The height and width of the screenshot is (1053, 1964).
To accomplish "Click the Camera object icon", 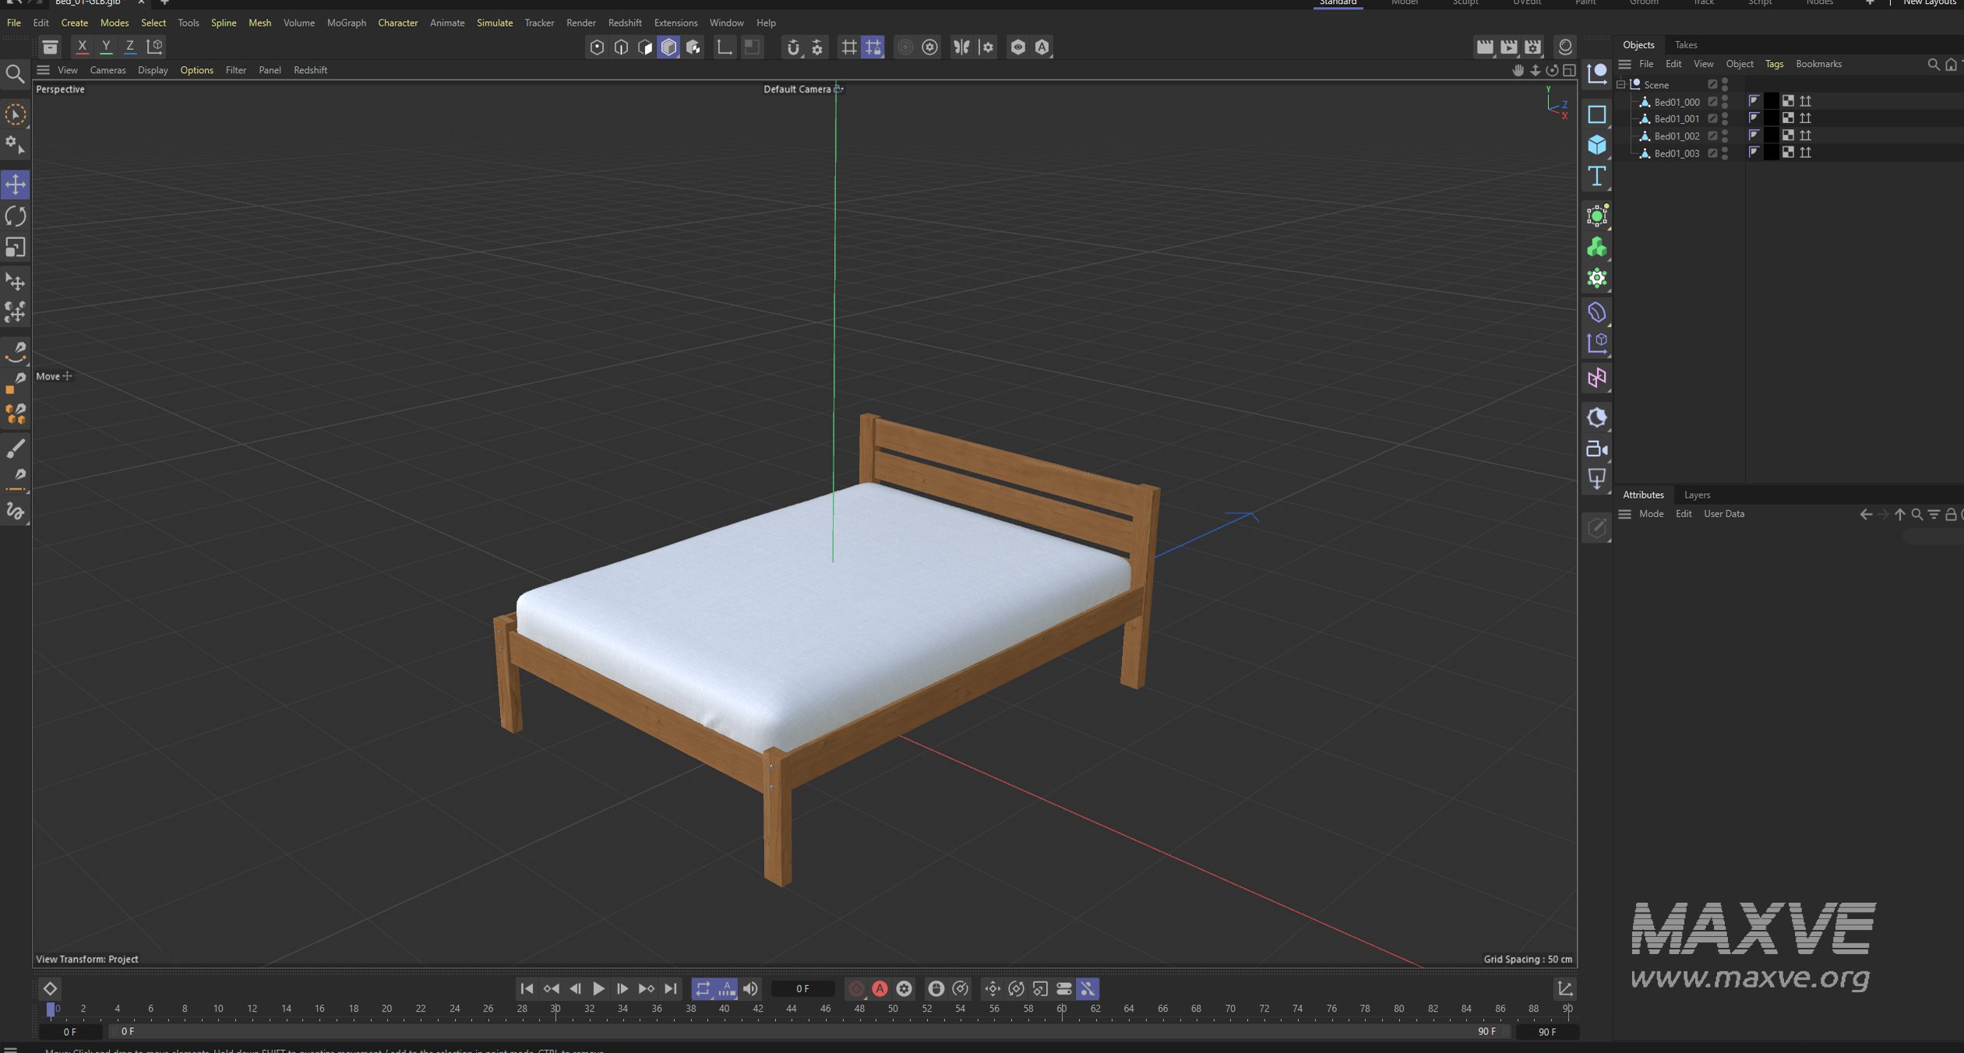I will pyautogui.click(x=1596, y=449).
